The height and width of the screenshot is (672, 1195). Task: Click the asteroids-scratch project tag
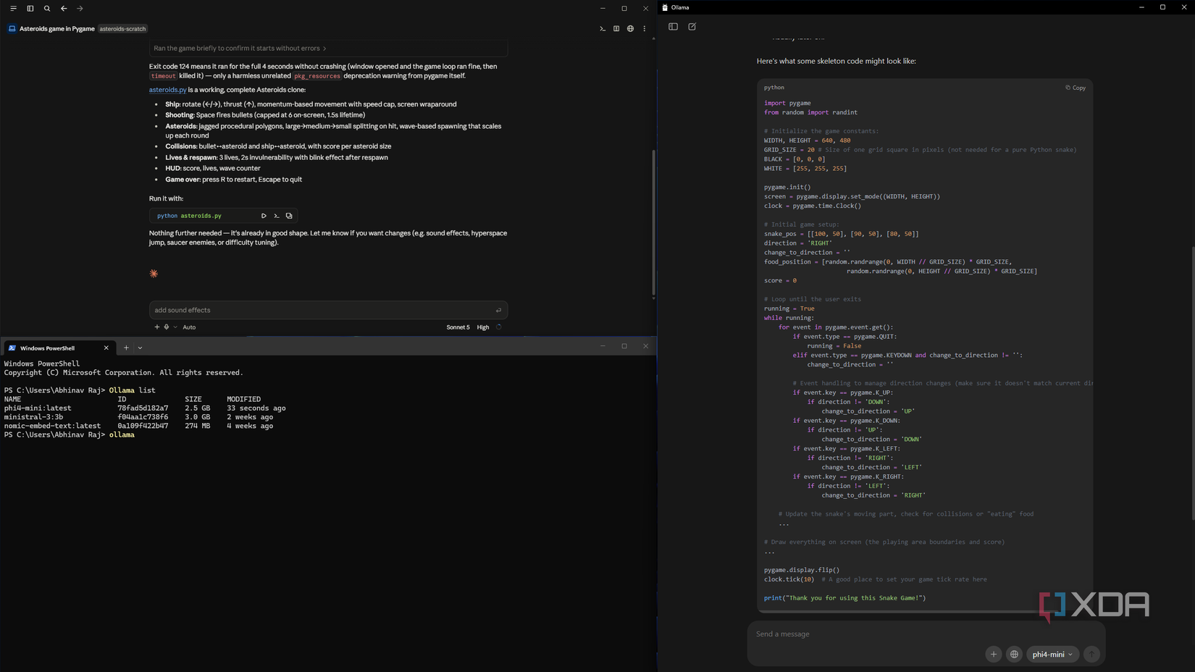coord(122,29)
